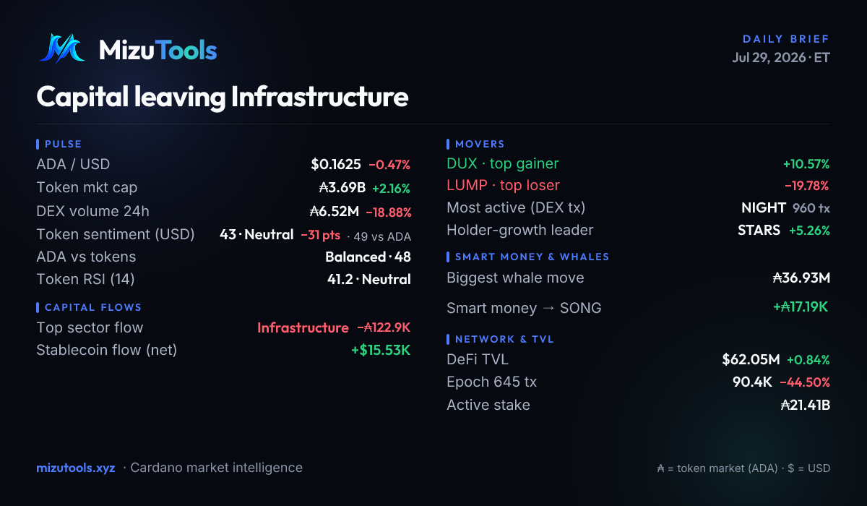Image resolution: width=867 pixels, height=506 pixels.
Task: Select the PULSE section header
Action: [63, 144]
